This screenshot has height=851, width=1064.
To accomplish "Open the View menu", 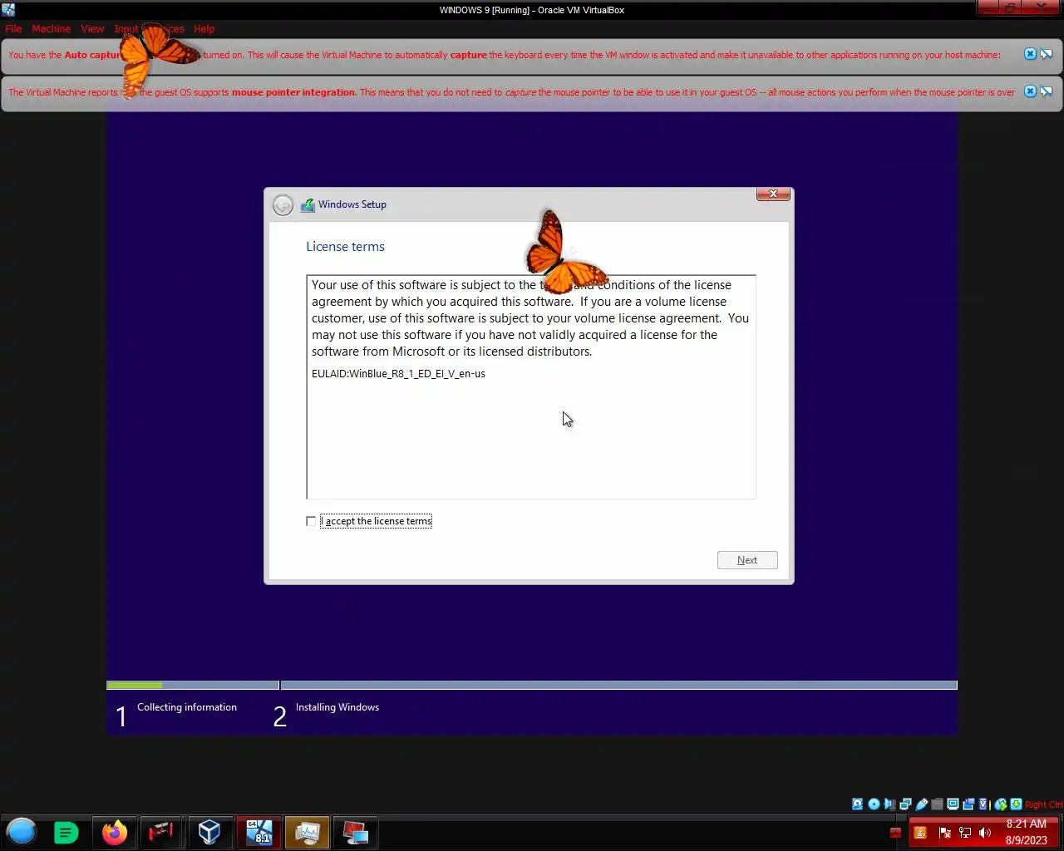I will point(92,28).
